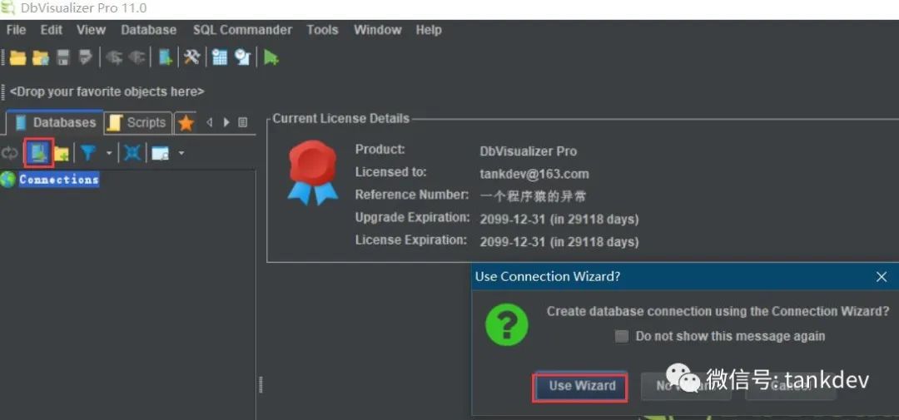Click the 'Licensed to:' label
Viewport: 899px width, 420px height.
391,172
